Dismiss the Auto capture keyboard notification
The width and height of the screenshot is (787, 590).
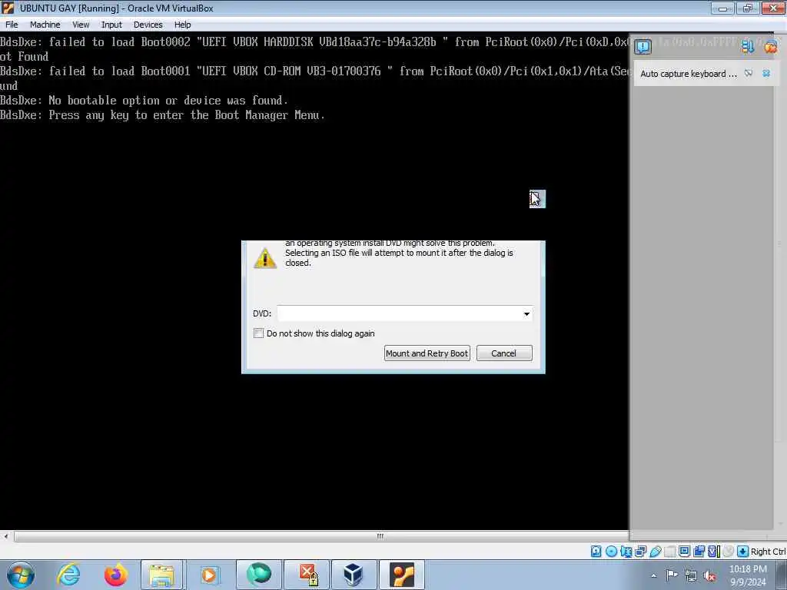(x=766, y=73)
